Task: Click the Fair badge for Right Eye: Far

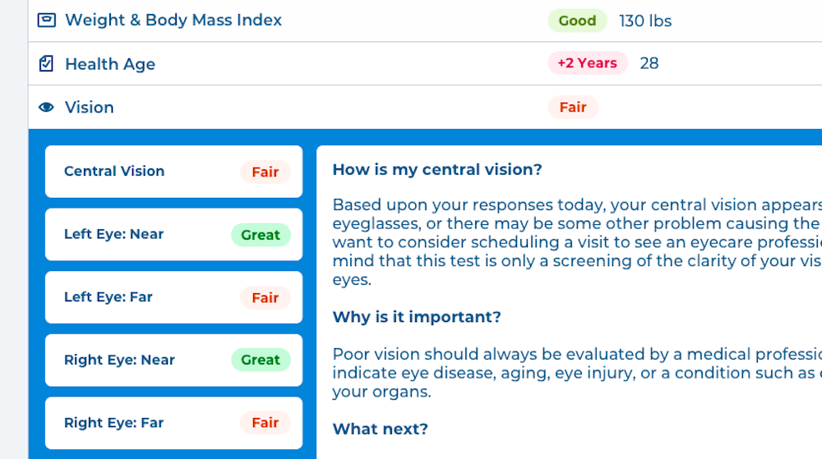Action: [266, 423]
